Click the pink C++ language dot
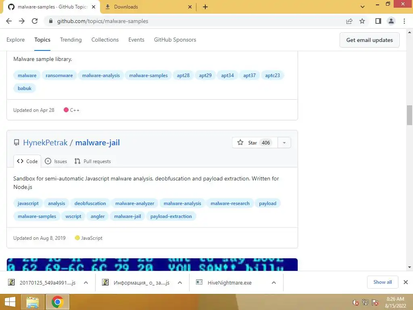This screenshot has width=413, height=310. (x=66, y=110)
